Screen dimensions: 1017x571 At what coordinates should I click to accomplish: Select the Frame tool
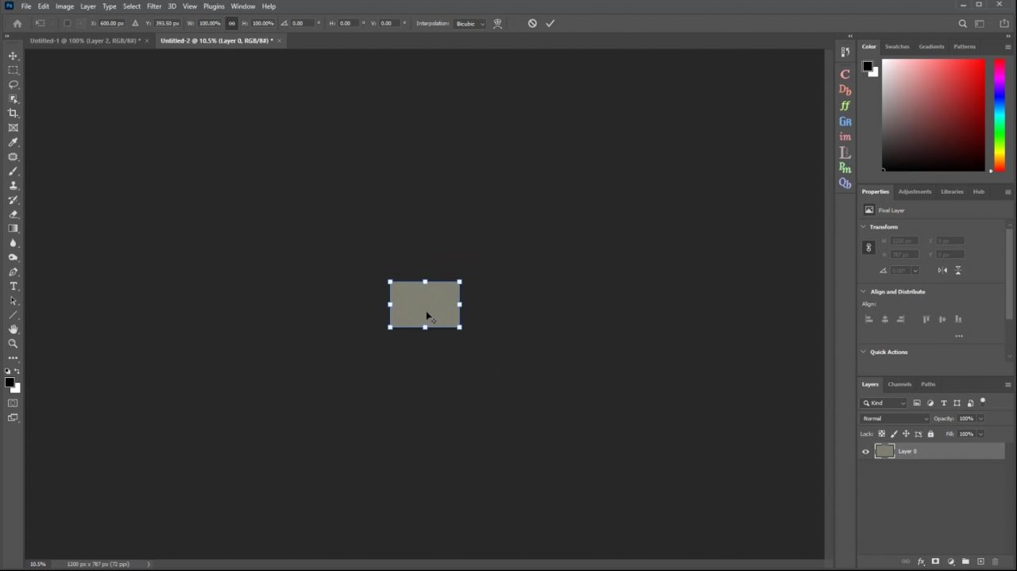(13, 128)
